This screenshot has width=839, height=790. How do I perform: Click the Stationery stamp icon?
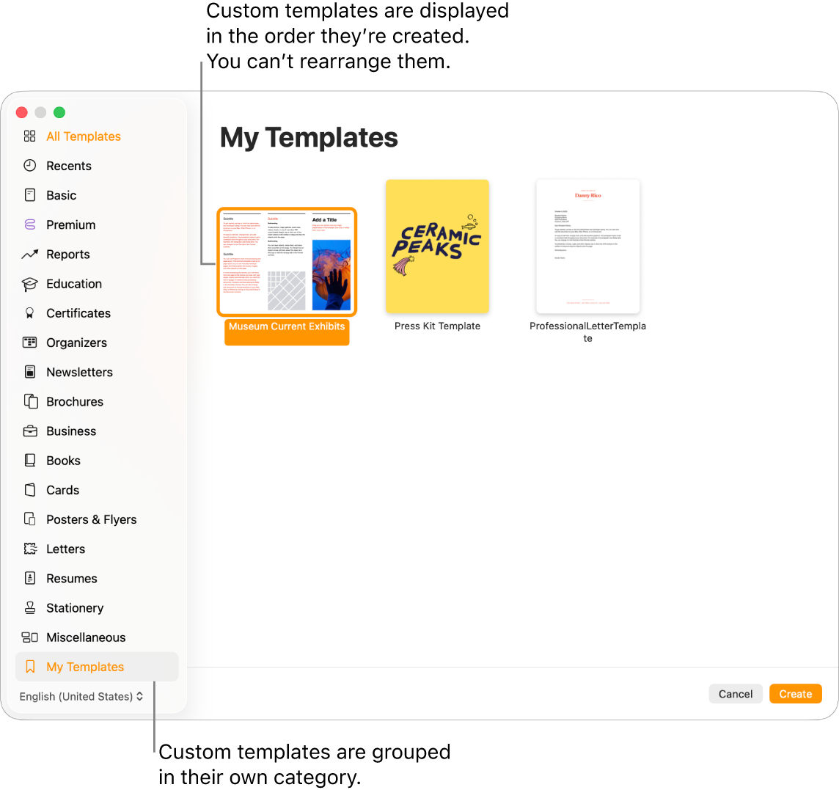click(x=29, y=608)
